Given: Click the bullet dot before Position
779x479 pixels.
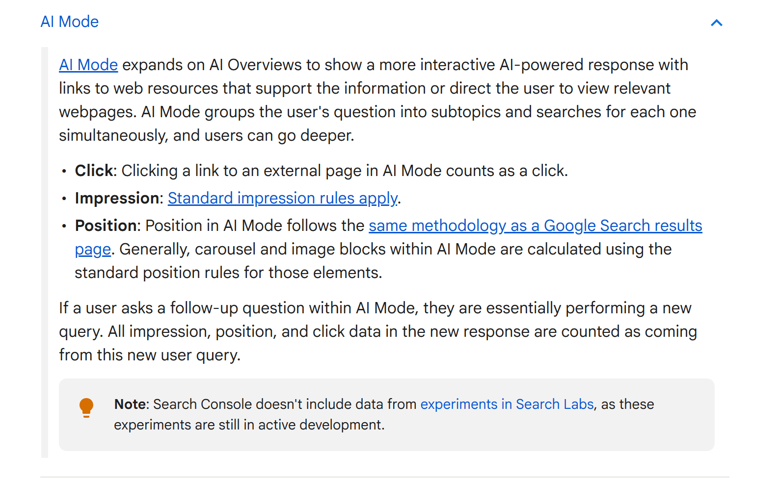Looking at the screenshot, I should [x=64, y=226].
